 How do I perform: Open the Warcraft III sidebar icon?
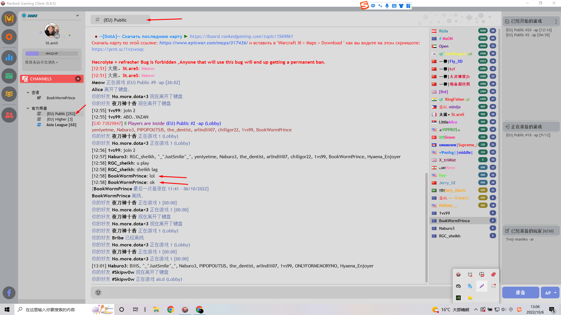pos(9,19)
